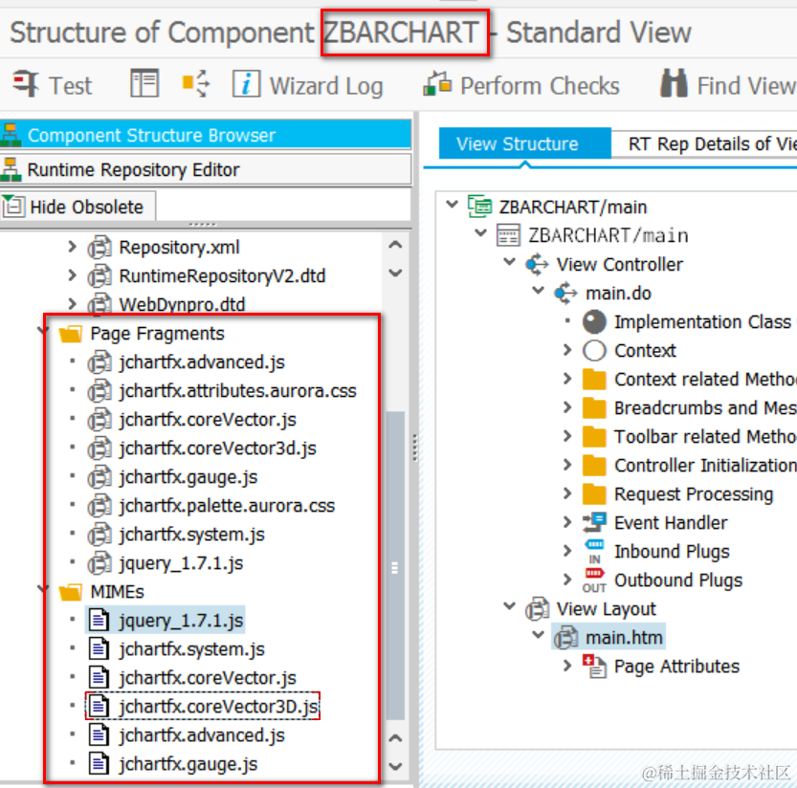Expand the Repository.xml node

click(73, 247)
